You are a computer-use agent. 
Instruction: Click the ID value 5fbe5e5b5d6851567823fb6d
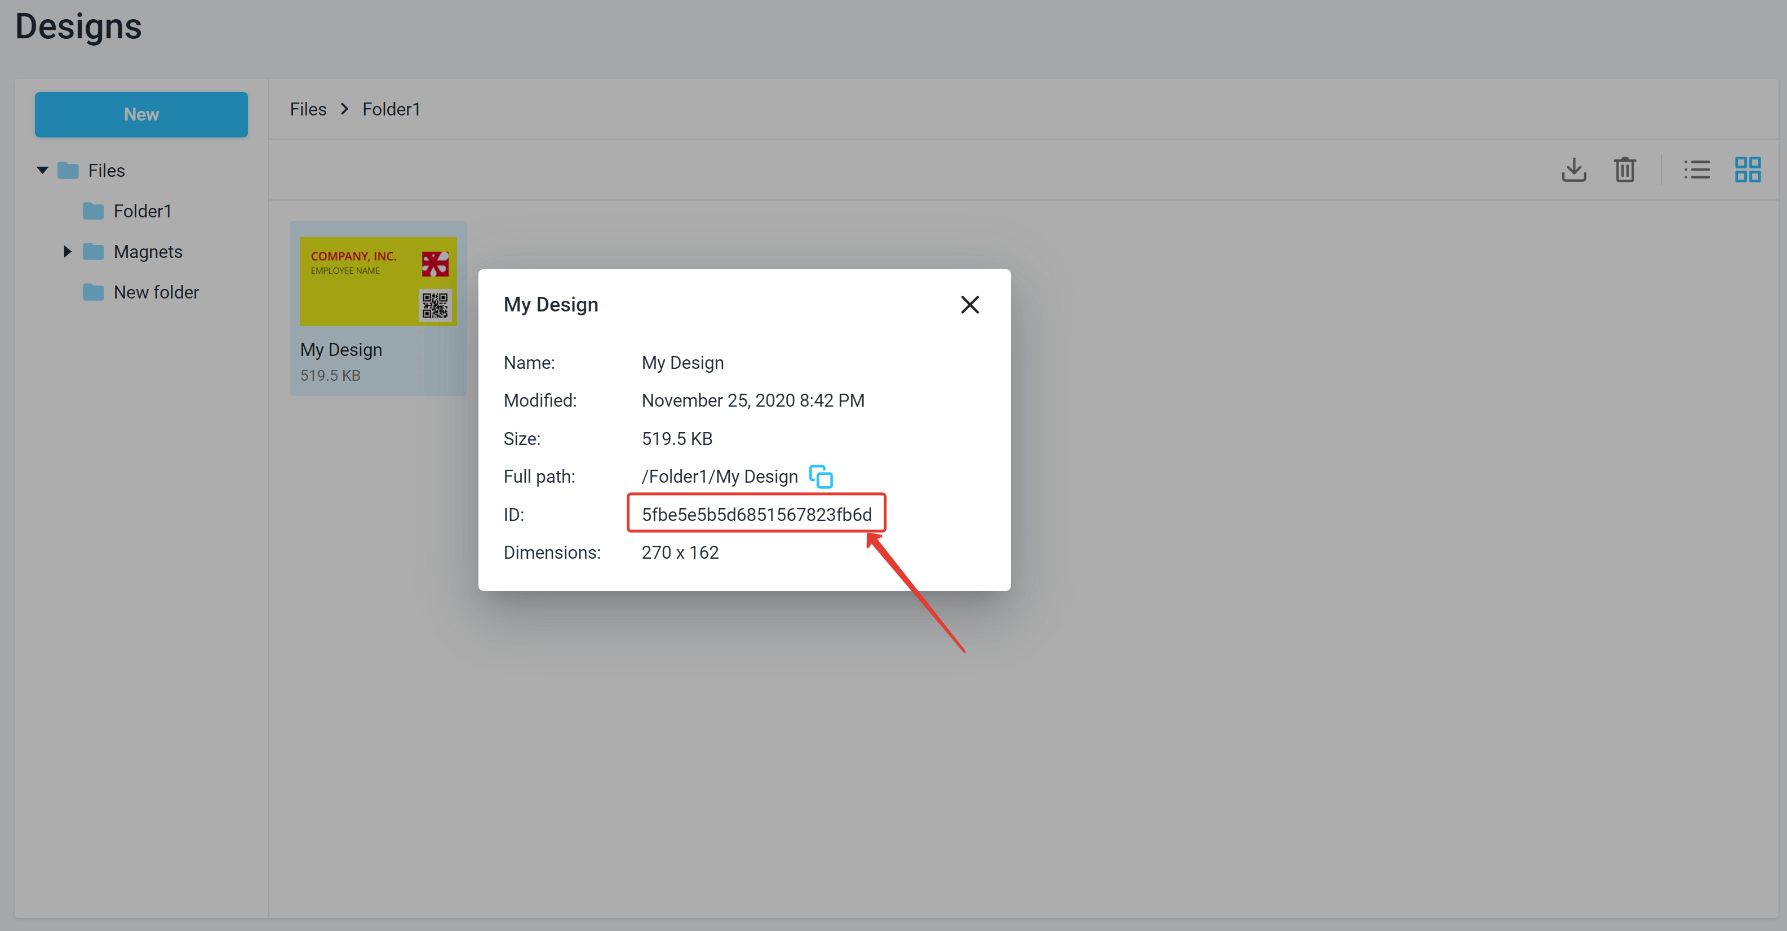coord(756,514)
